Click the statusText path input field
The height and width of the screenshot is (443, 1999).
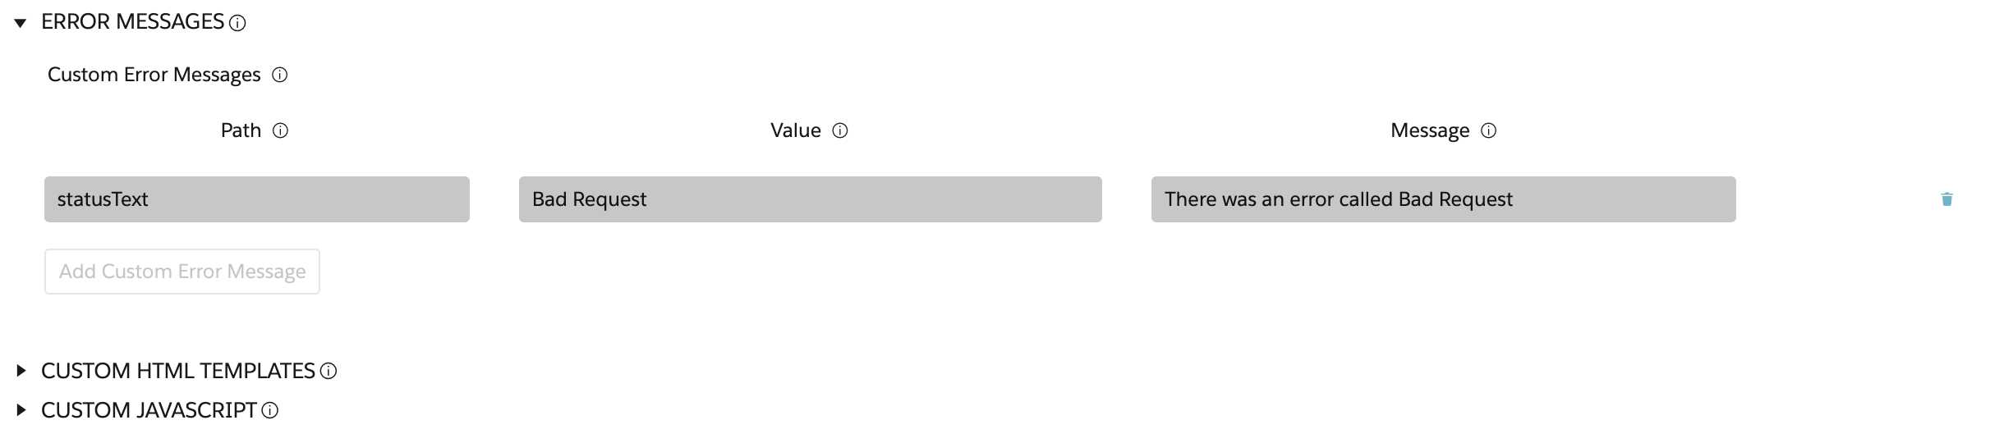tap(256, 199)
